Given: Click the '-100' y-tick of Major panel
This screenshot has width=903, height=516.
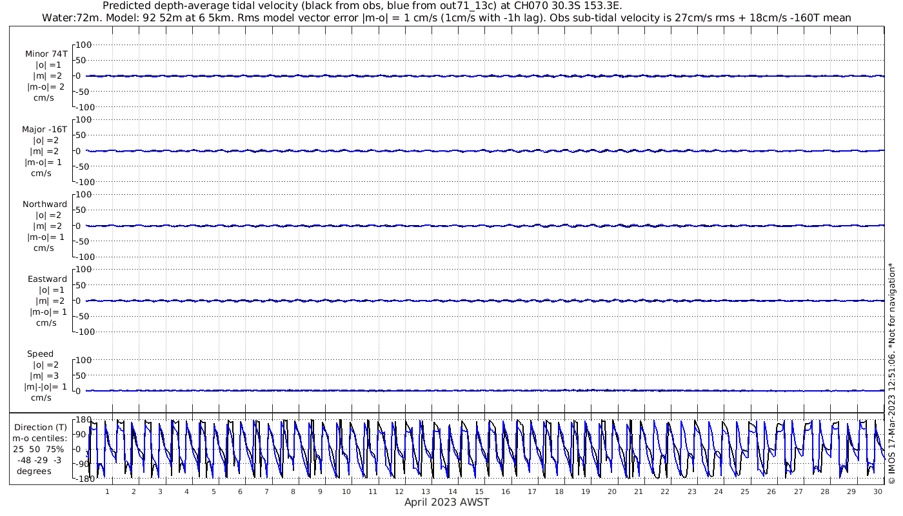Looking at the screenshot, I should coord(84,182).
